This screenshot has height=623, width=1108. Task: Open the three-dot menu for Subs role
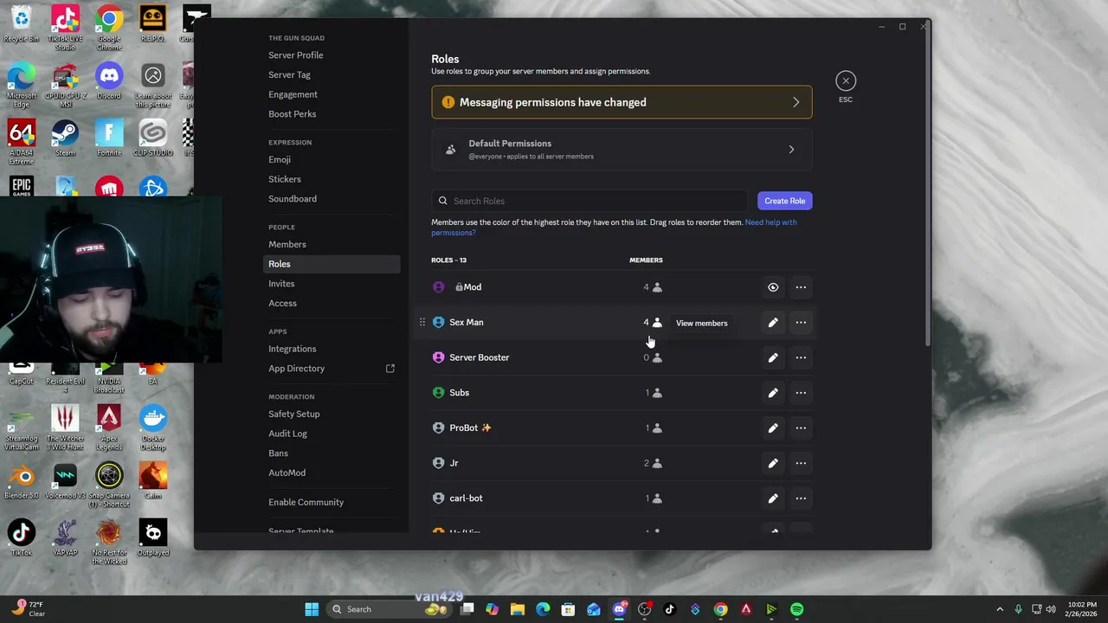click(801, 393)
